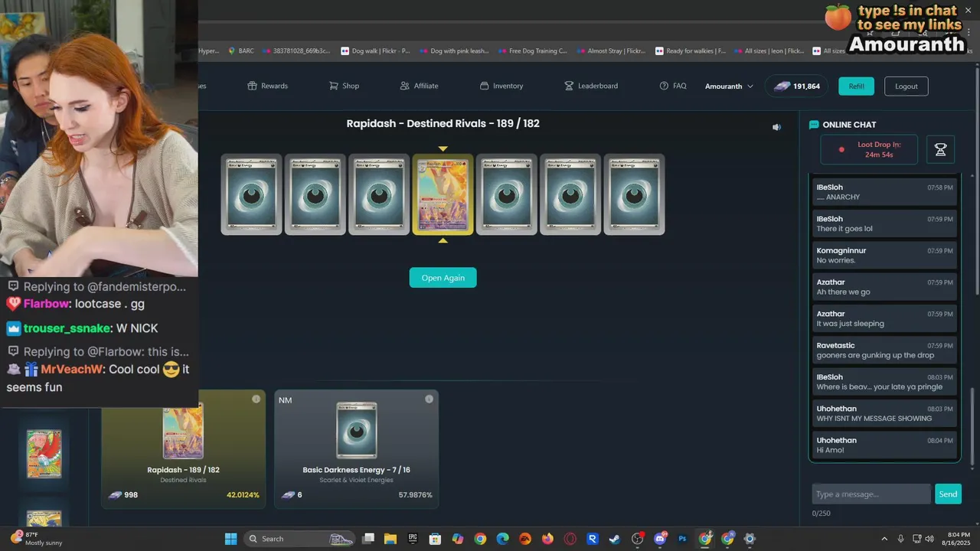980x551 pixels.
Task: Send the chat message
Action: [x=948, y=494]
